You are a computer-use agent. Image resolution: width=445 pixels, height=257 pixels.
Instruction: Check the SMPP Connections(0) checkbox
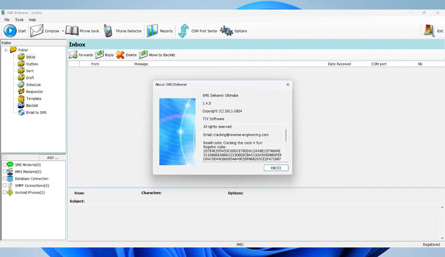coord(5,185)
